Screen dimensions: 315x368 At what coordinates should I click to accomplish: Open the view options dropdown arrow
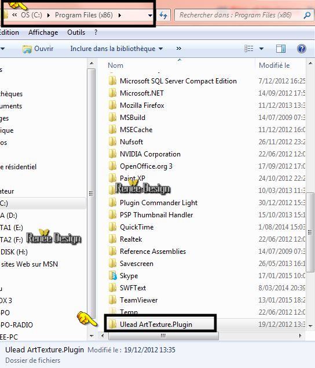tap(261, 49)
